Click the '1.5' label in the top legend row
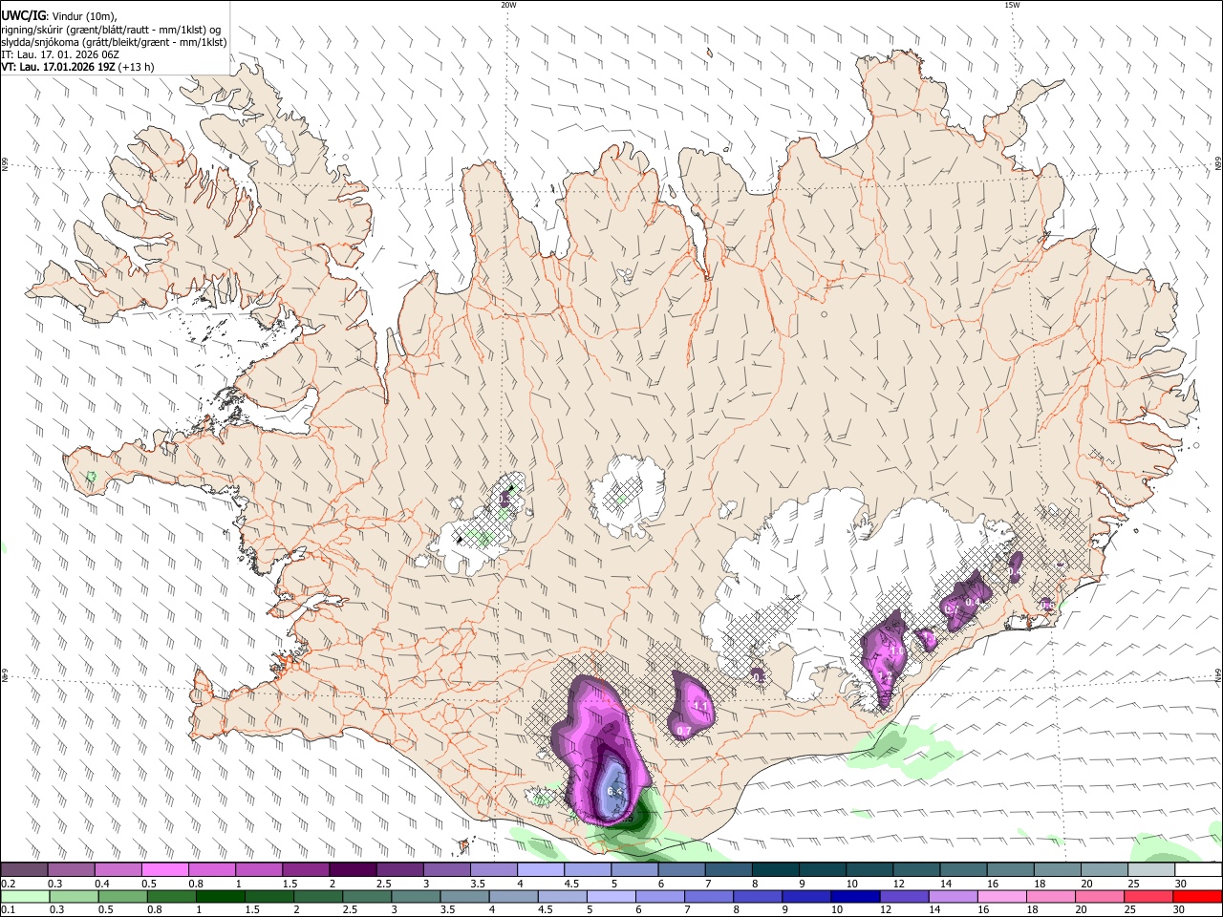 (x=290, y=884)
